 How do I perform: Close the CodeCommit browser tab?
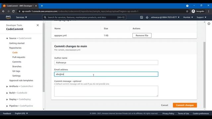36,6
